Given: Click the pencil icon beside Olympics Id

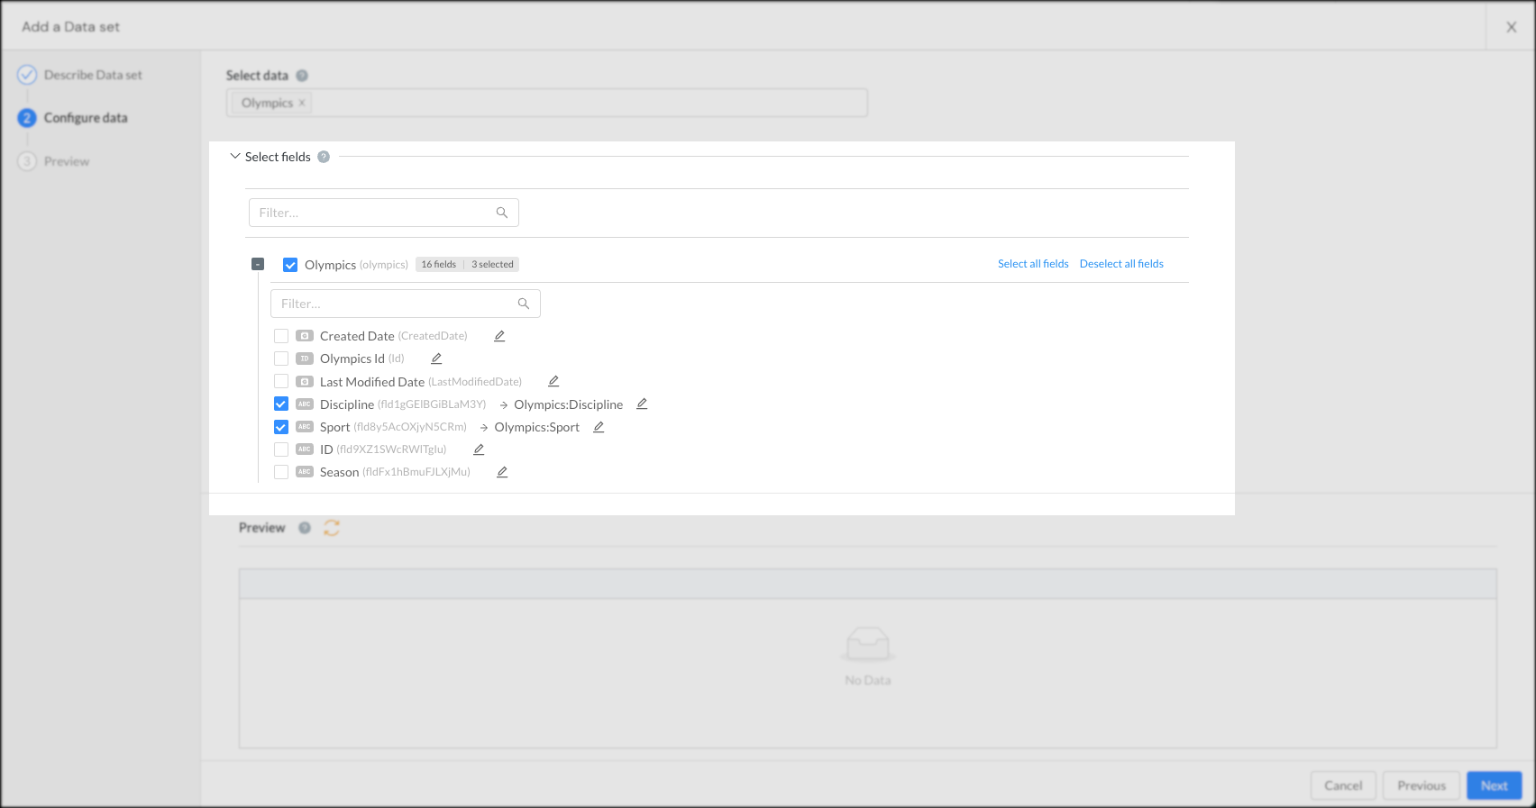Looking at the screenshot, I should point(436,359).
